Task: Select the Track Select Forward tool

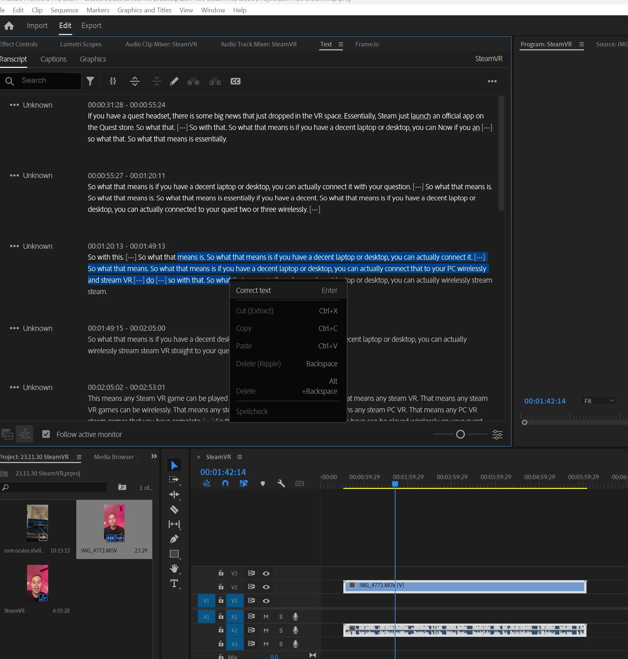Action: (174, 480)
